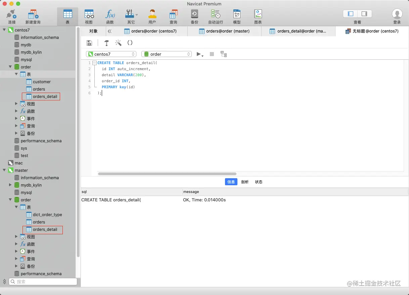This screenshot has width=409, height=295.
Task: Select the mac connection in tree
Action: tap(19, 163)
